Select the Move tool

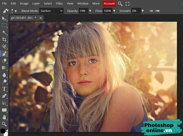(4, 19)
